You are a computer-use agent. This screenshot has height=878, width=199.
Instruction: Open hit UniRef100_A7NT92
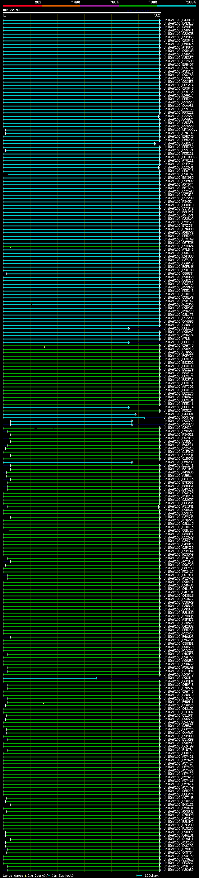tap(178, 133)
